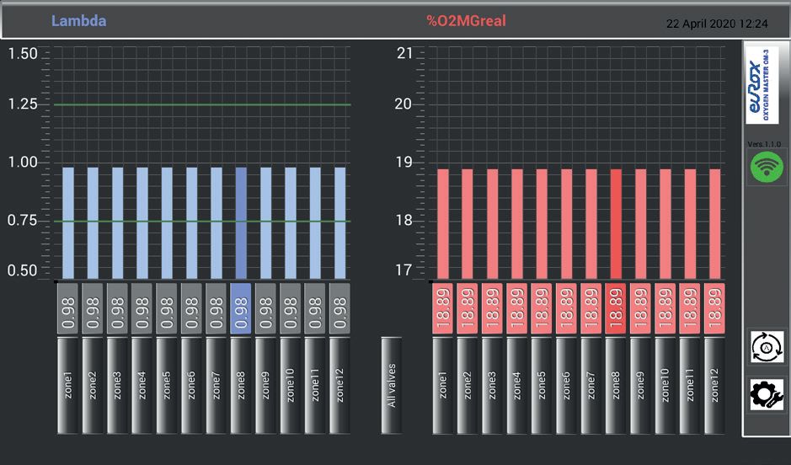Viewport: 791px width, 465px height.
Task: Select zone1 button under the %O2MGreal chart
Action: point(443,386)
